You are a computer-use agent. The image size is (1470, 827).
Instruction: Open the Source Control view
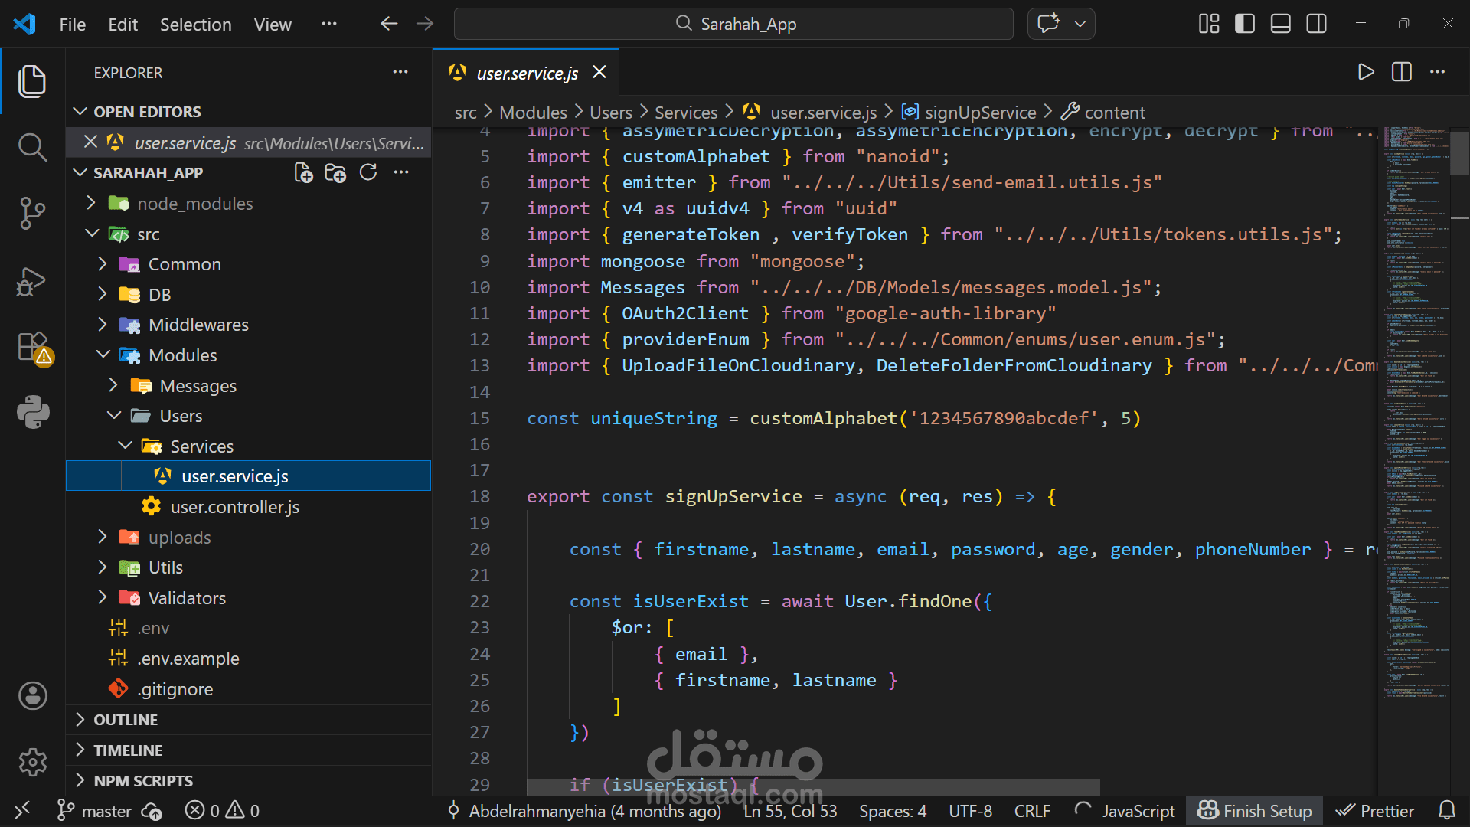coord(32,213)
